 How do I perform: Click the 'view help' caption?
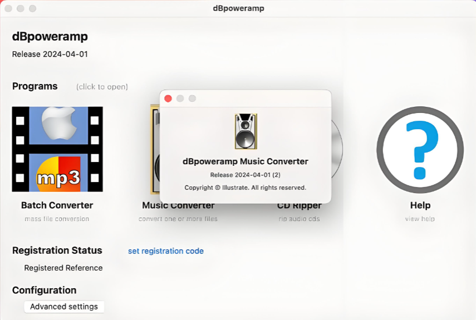coord(420,219)
